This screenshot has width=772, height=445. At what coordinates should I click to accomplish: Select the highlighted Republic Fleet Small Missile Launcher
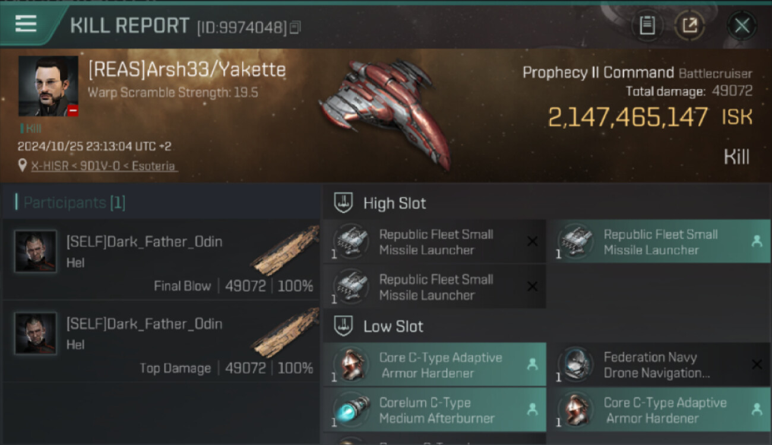(x=659, y=241)
